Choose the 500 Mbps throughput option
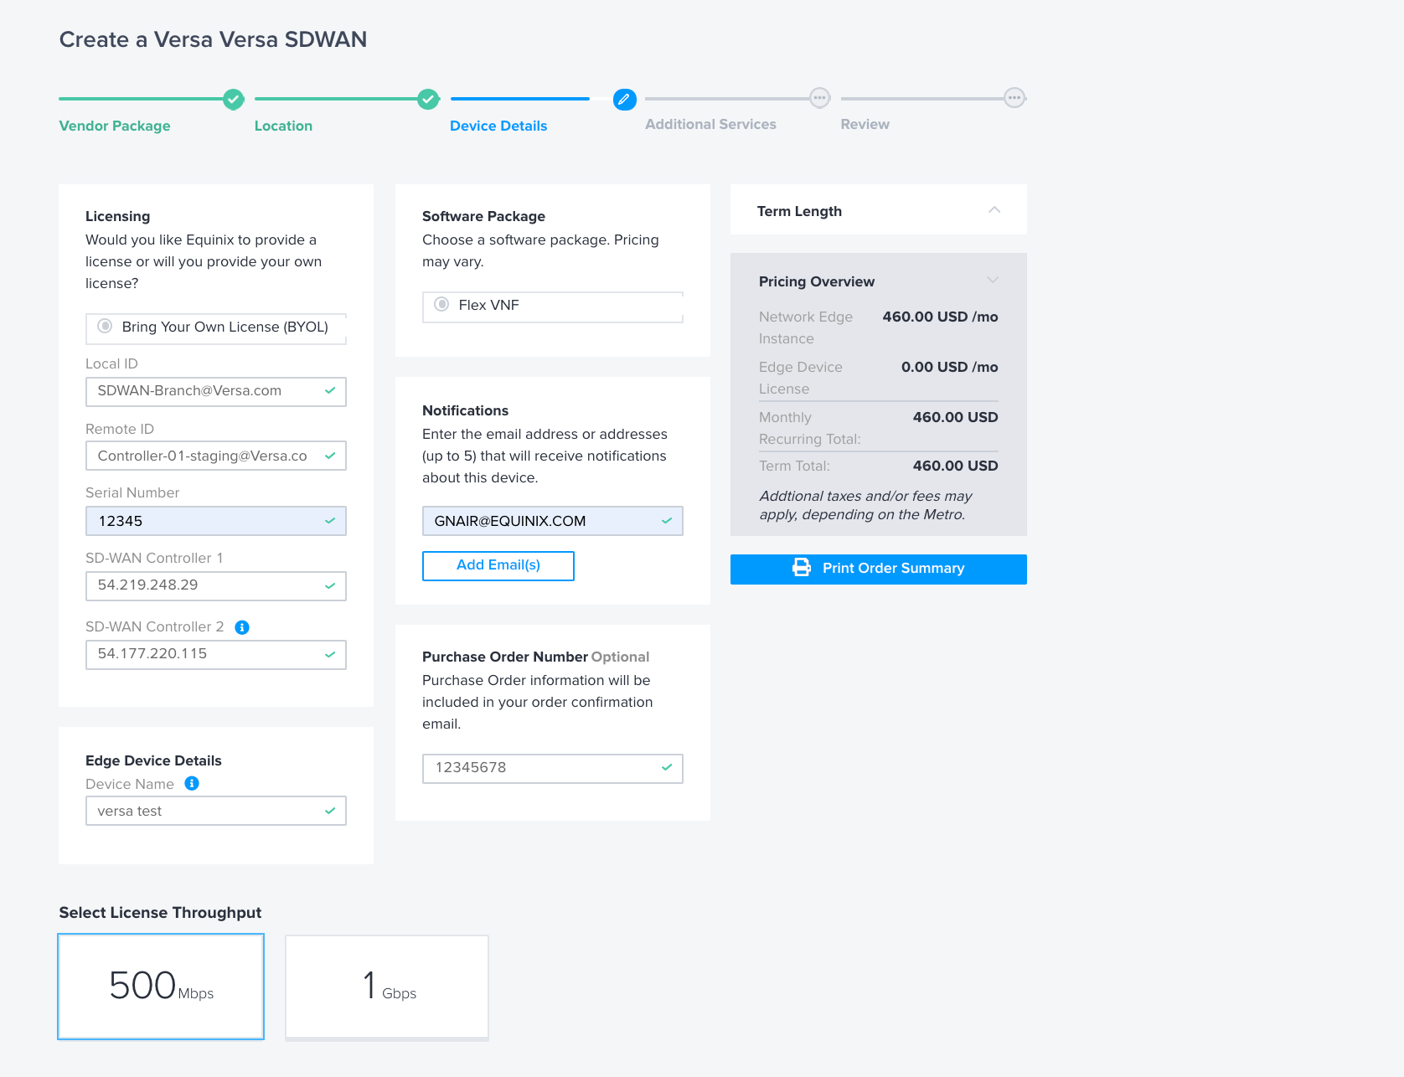Viewport: 1404px width, 1077px height. pos(161,987)
